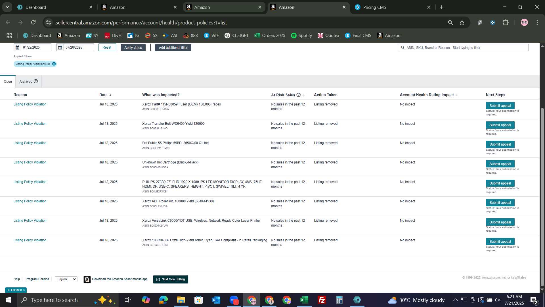Click the reload page browser icon
This screenshot has height=307, width=545.
[33, 22]
